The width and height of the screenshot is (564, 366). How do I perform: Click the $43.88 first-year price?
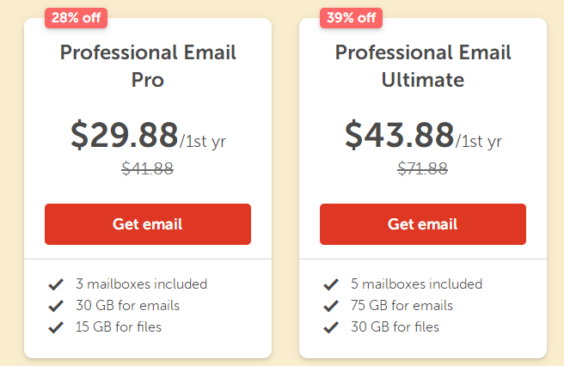(x=400, y=134)
